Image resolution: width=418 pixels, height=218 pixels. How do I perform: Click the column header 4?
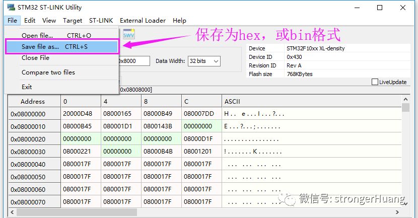(x=121, y=102)
